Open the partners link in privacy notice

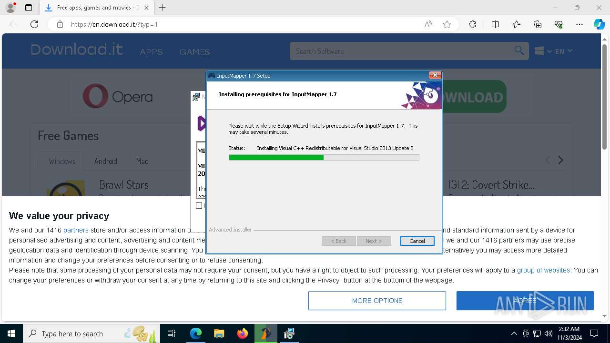click(x=76, y=230)
